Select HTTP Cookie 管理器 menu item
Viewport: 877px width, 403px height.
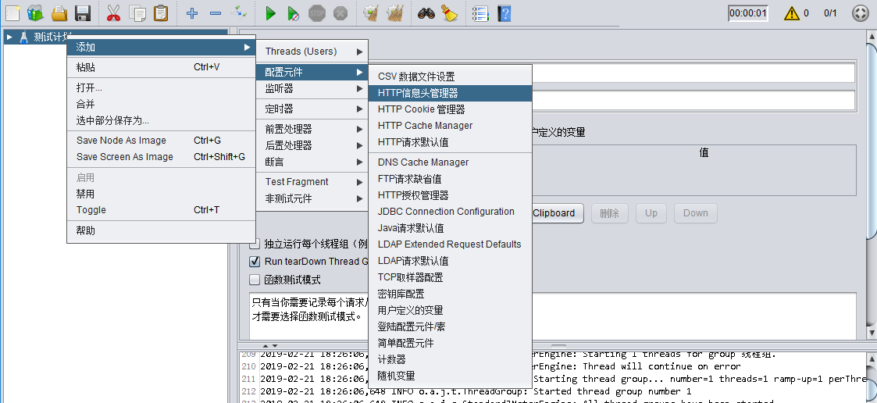point(450,109)
